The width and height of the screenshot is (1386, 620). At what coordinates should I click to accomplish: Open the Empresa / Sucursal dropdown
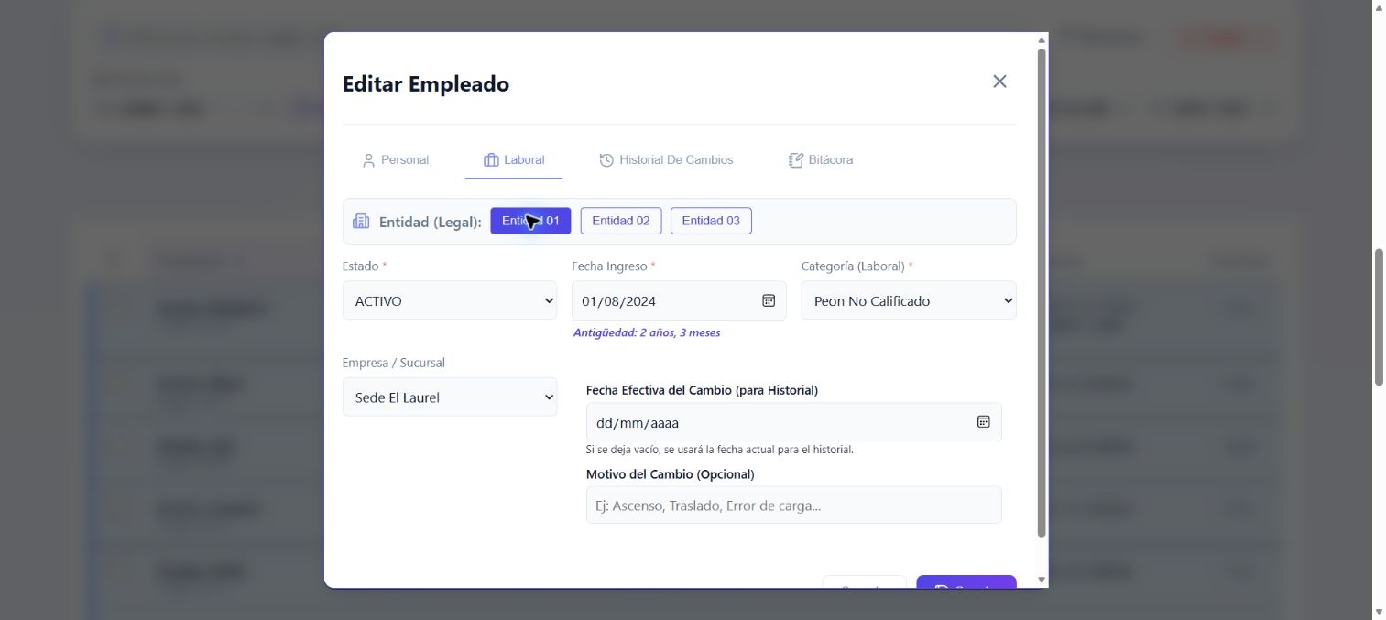point(450,397)
